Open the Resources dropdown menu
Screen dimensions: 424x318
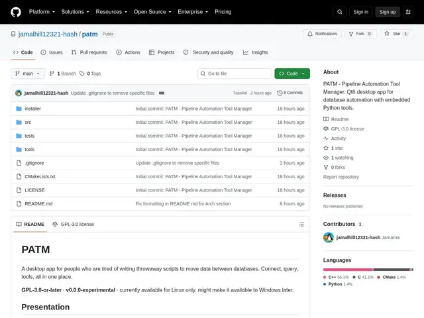pos(111,12)
